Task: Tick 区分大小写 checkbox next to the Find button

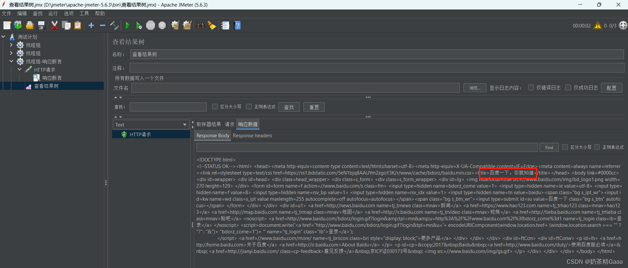Action: click(x=565, y=147)
